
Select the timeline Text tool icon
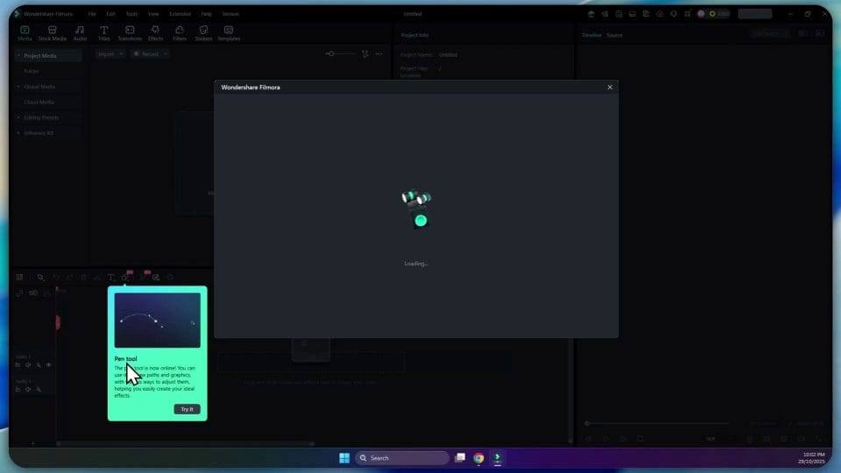point(111,278)
